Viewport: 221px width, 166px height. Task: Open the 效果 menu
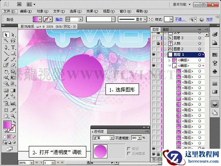[92, 11]
